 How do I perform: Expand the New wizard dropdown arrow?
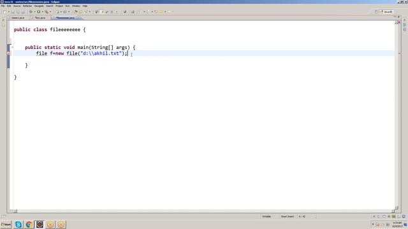(8, 11)
